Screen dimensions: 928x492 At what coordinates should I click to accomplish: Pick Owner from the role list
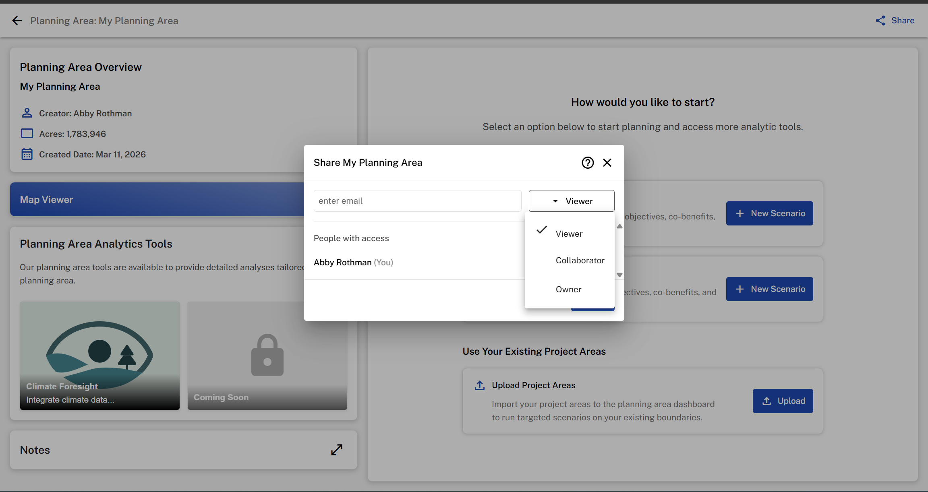coord(568,289)
